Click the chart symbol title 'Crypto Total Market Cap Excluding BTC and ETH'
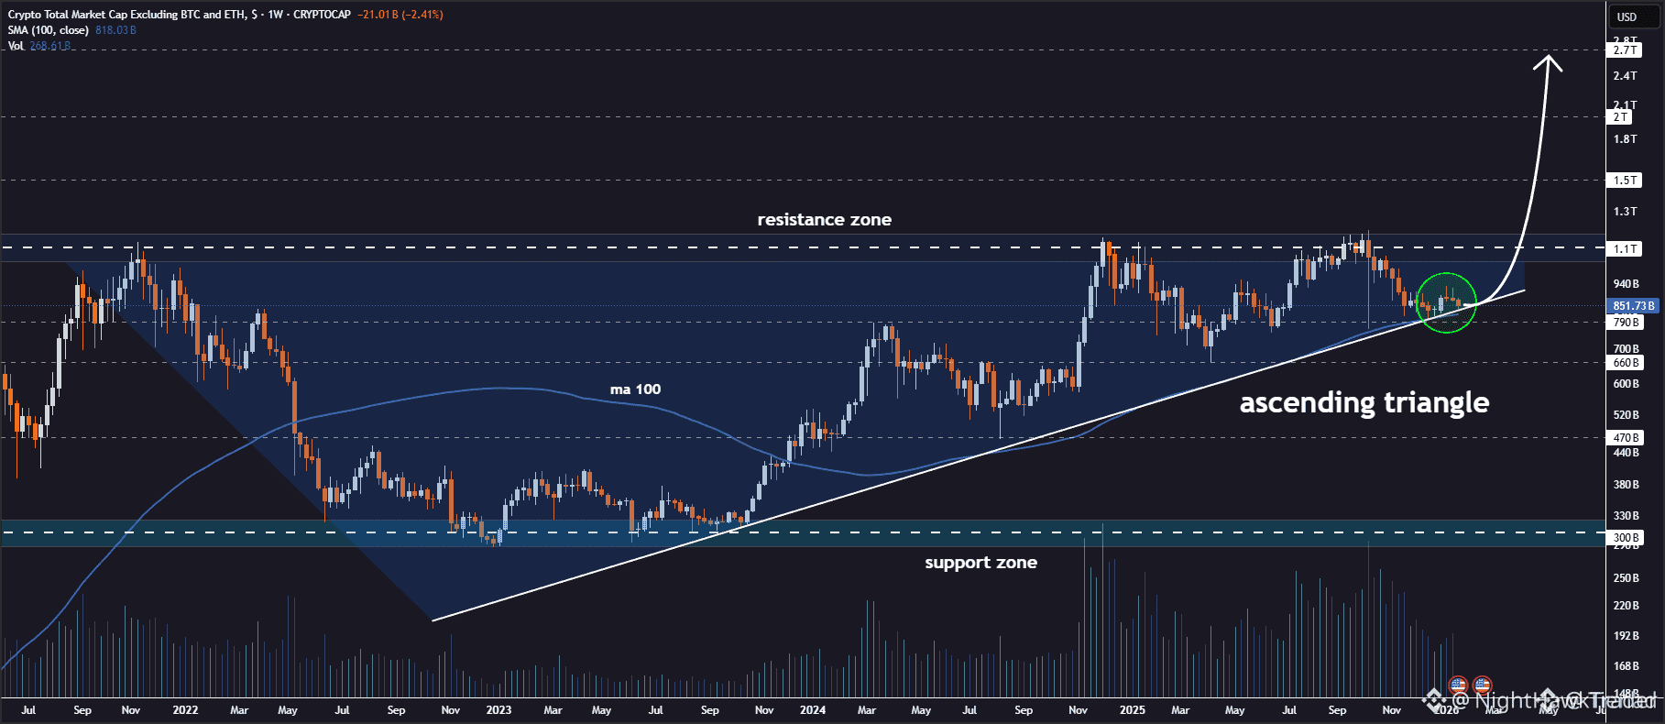1665x724 pixels. 126,15
